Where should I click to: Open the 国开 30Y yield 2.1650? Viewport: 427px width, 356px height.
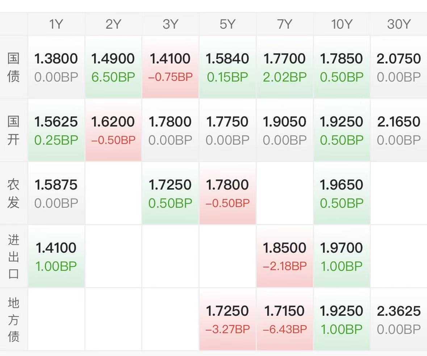(399, 122)
